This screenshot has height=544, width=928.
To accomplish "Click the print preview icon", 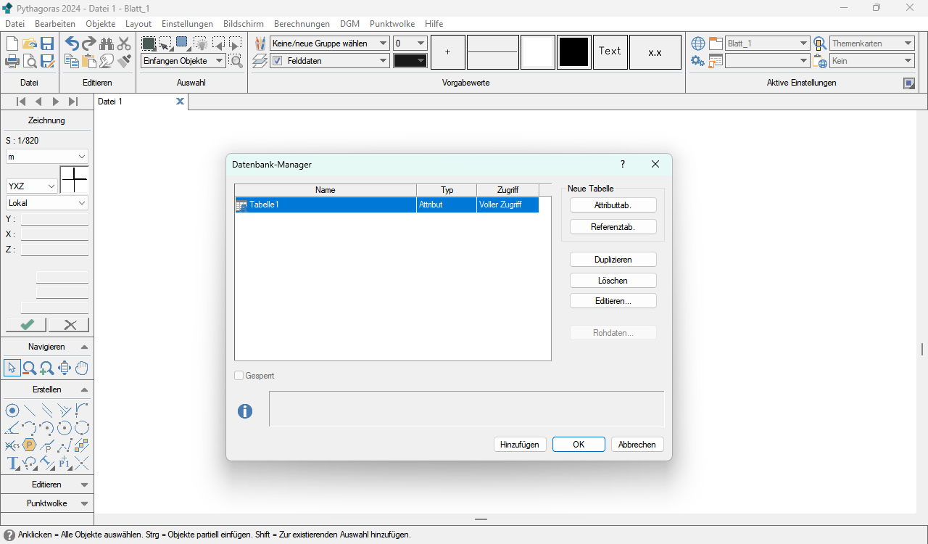I will 30,61.
